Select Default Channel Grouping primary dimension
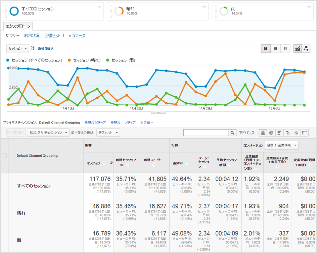 60,122
